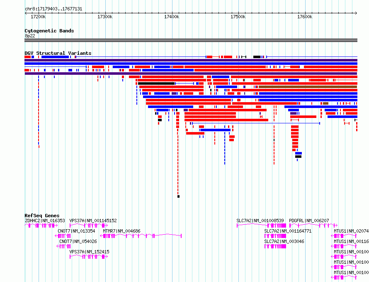Select the SLC7A2|NM_001008539 gene label
The height and width of the screenshot is (282, 369).
coord(260,221)
